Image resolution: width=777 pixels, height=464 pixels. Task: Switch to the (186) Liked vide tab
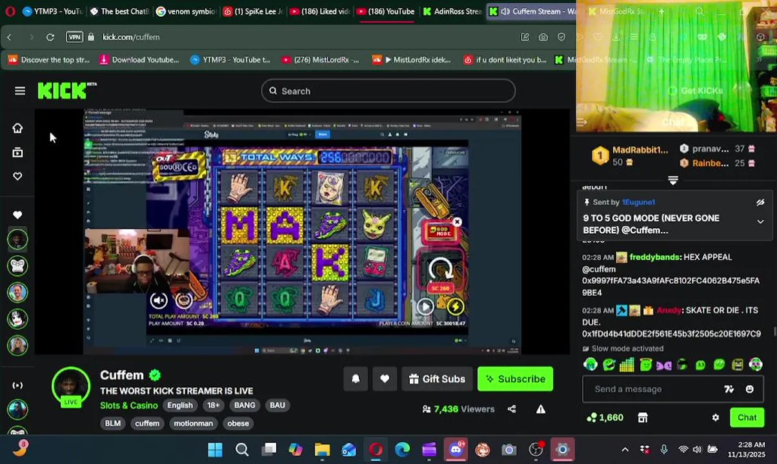coord(319,11)
